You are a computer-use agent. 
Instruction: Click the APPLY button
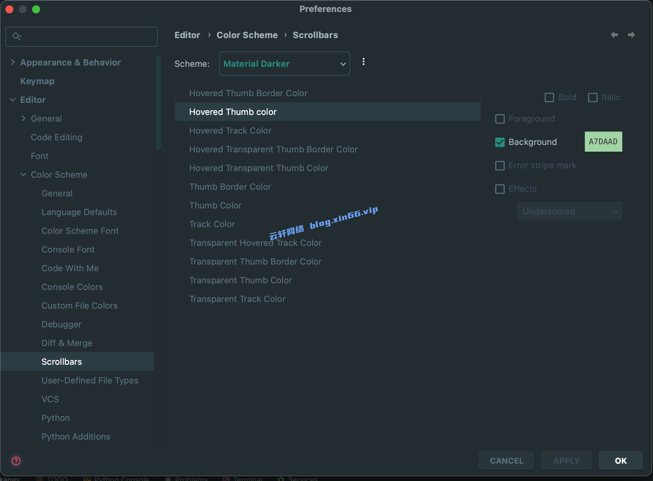[x=566, y=461]
